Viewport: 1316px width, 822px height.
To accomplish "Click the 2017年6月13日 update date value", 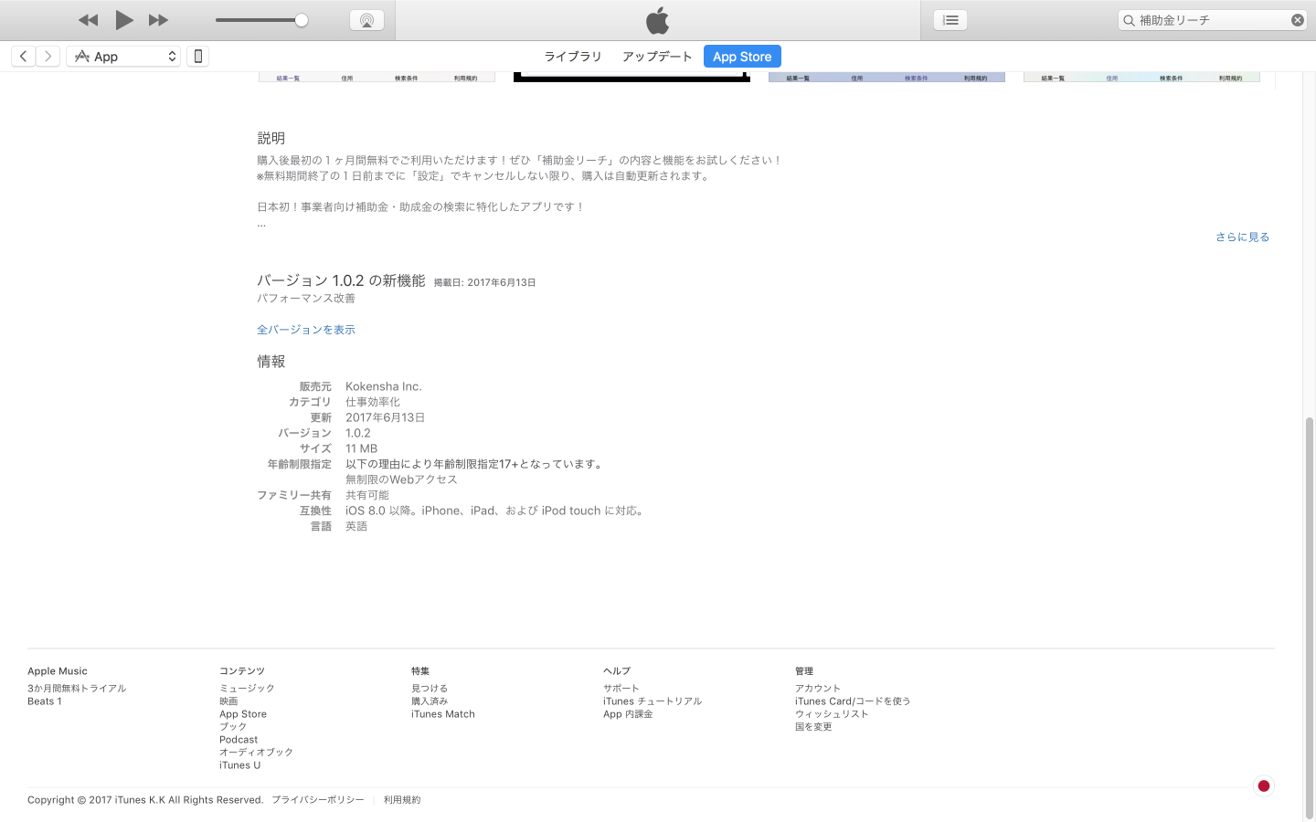I will (385, 417).
